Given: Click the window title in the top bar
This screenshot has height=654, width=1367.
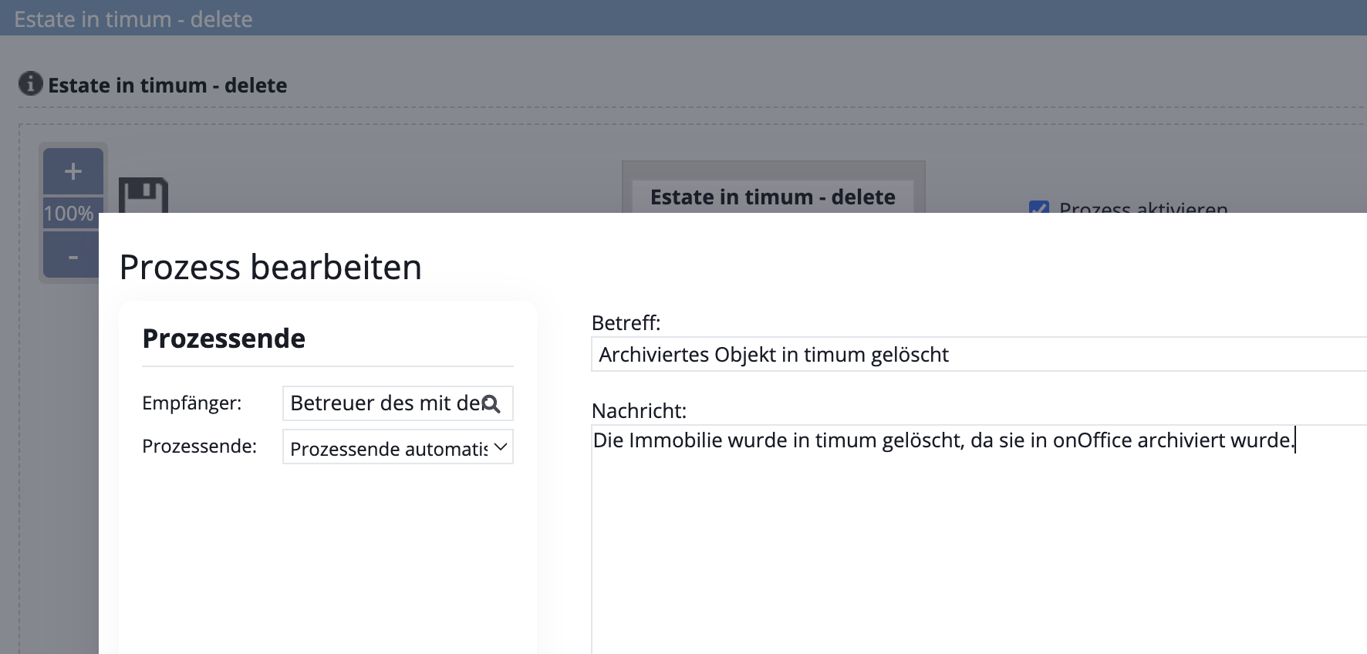Looking at the screenshot, I should pyautogui.click(x=133, y=19).
